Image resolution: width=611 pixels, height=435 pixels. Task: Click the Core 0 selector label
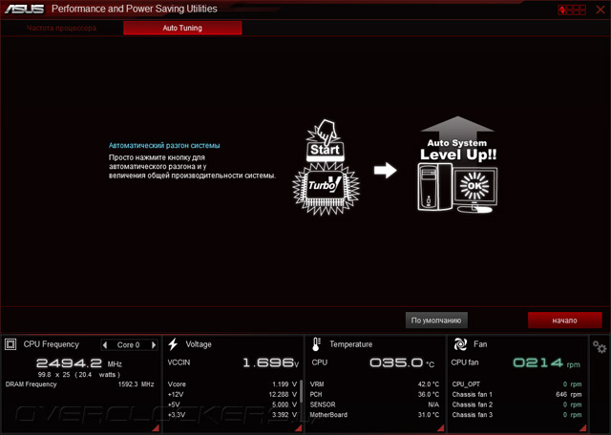click(129, 344)
